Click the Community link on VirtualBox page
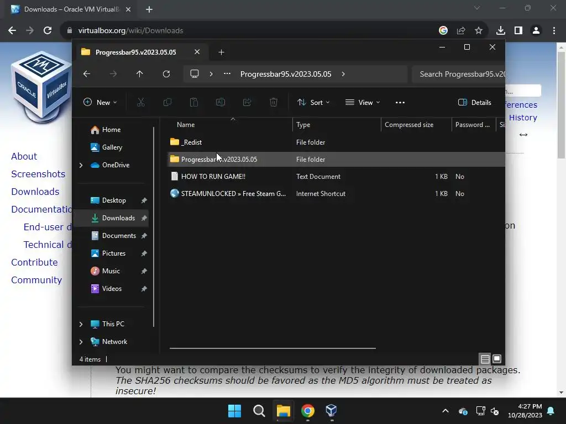This screenshot has width=566, height=424. pos(36,280)
